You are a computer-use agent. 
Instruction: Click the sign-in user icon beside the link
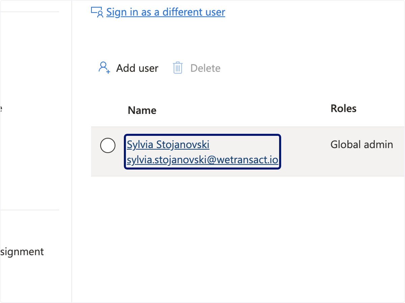[x=97, y=12]
